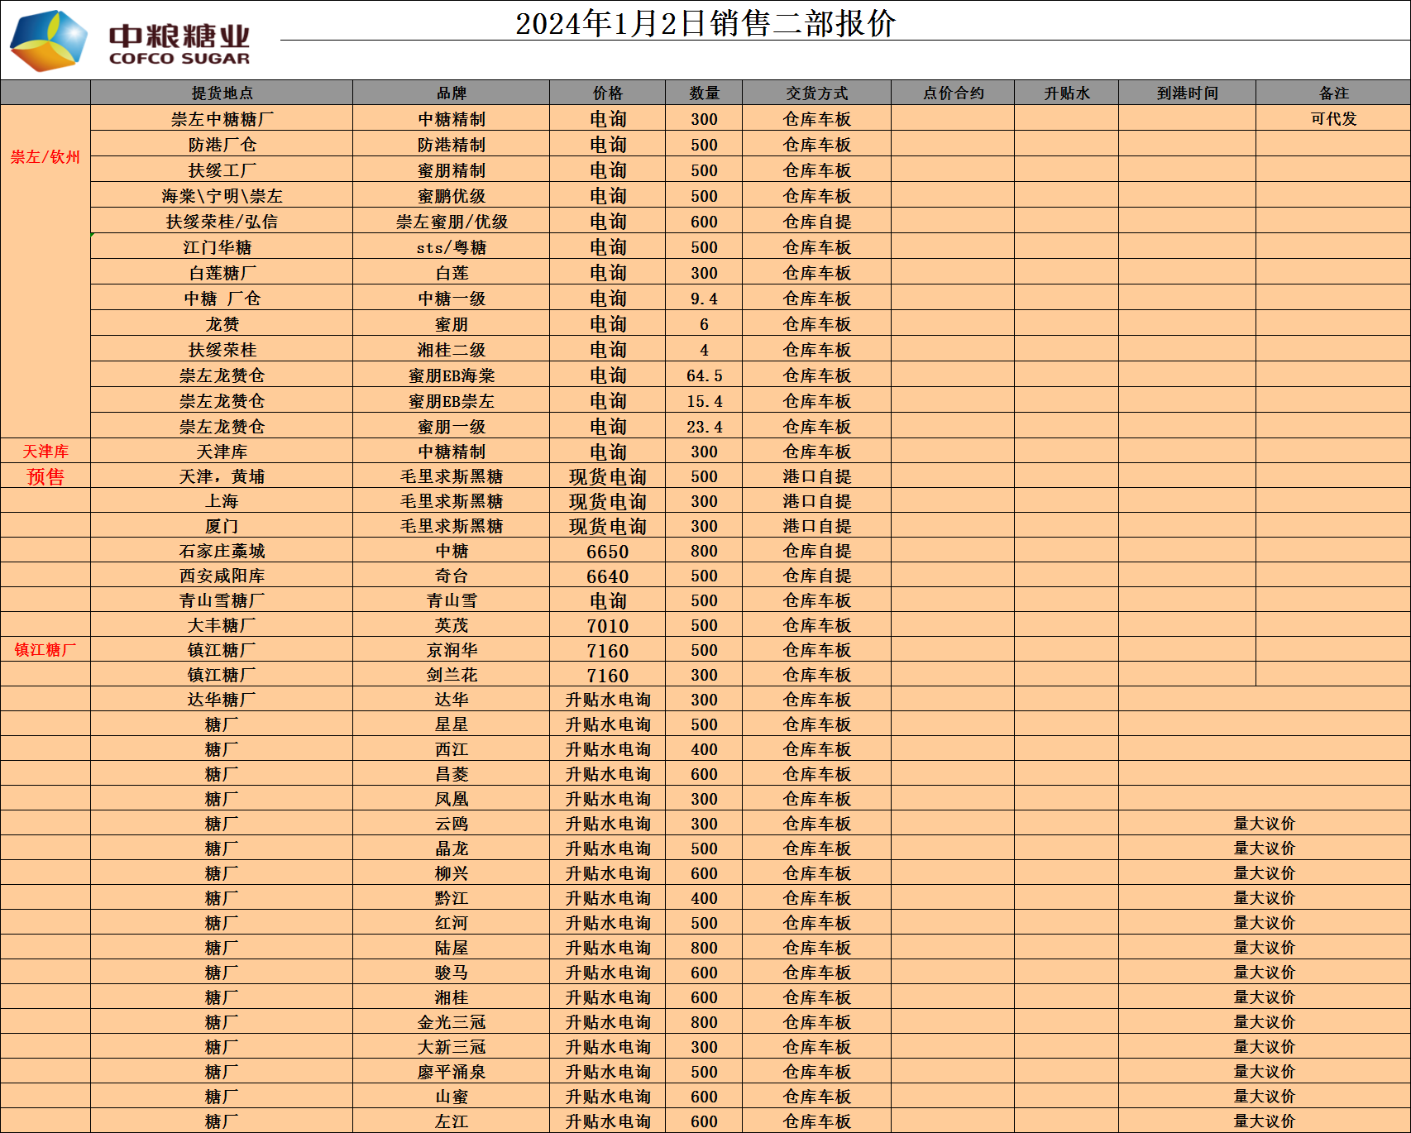Select the 江门华糖 pickup location cell
The width and height of the screenshot is (1411, 1133).
click(222, 247)
